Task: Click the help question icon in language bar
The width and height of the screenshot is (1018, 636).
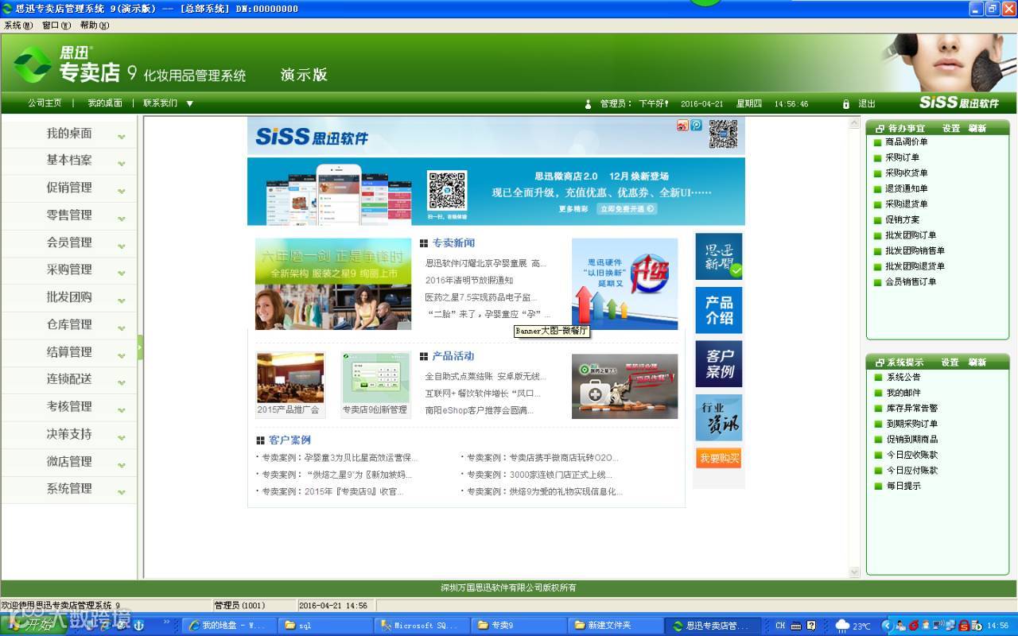Action: [810, 626]
